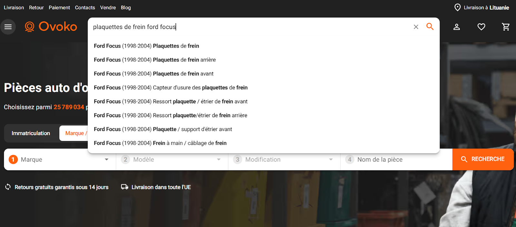Select suggestion Plaquettes de frein arrière
Screen dimensions: 516x227
(264, 60)
